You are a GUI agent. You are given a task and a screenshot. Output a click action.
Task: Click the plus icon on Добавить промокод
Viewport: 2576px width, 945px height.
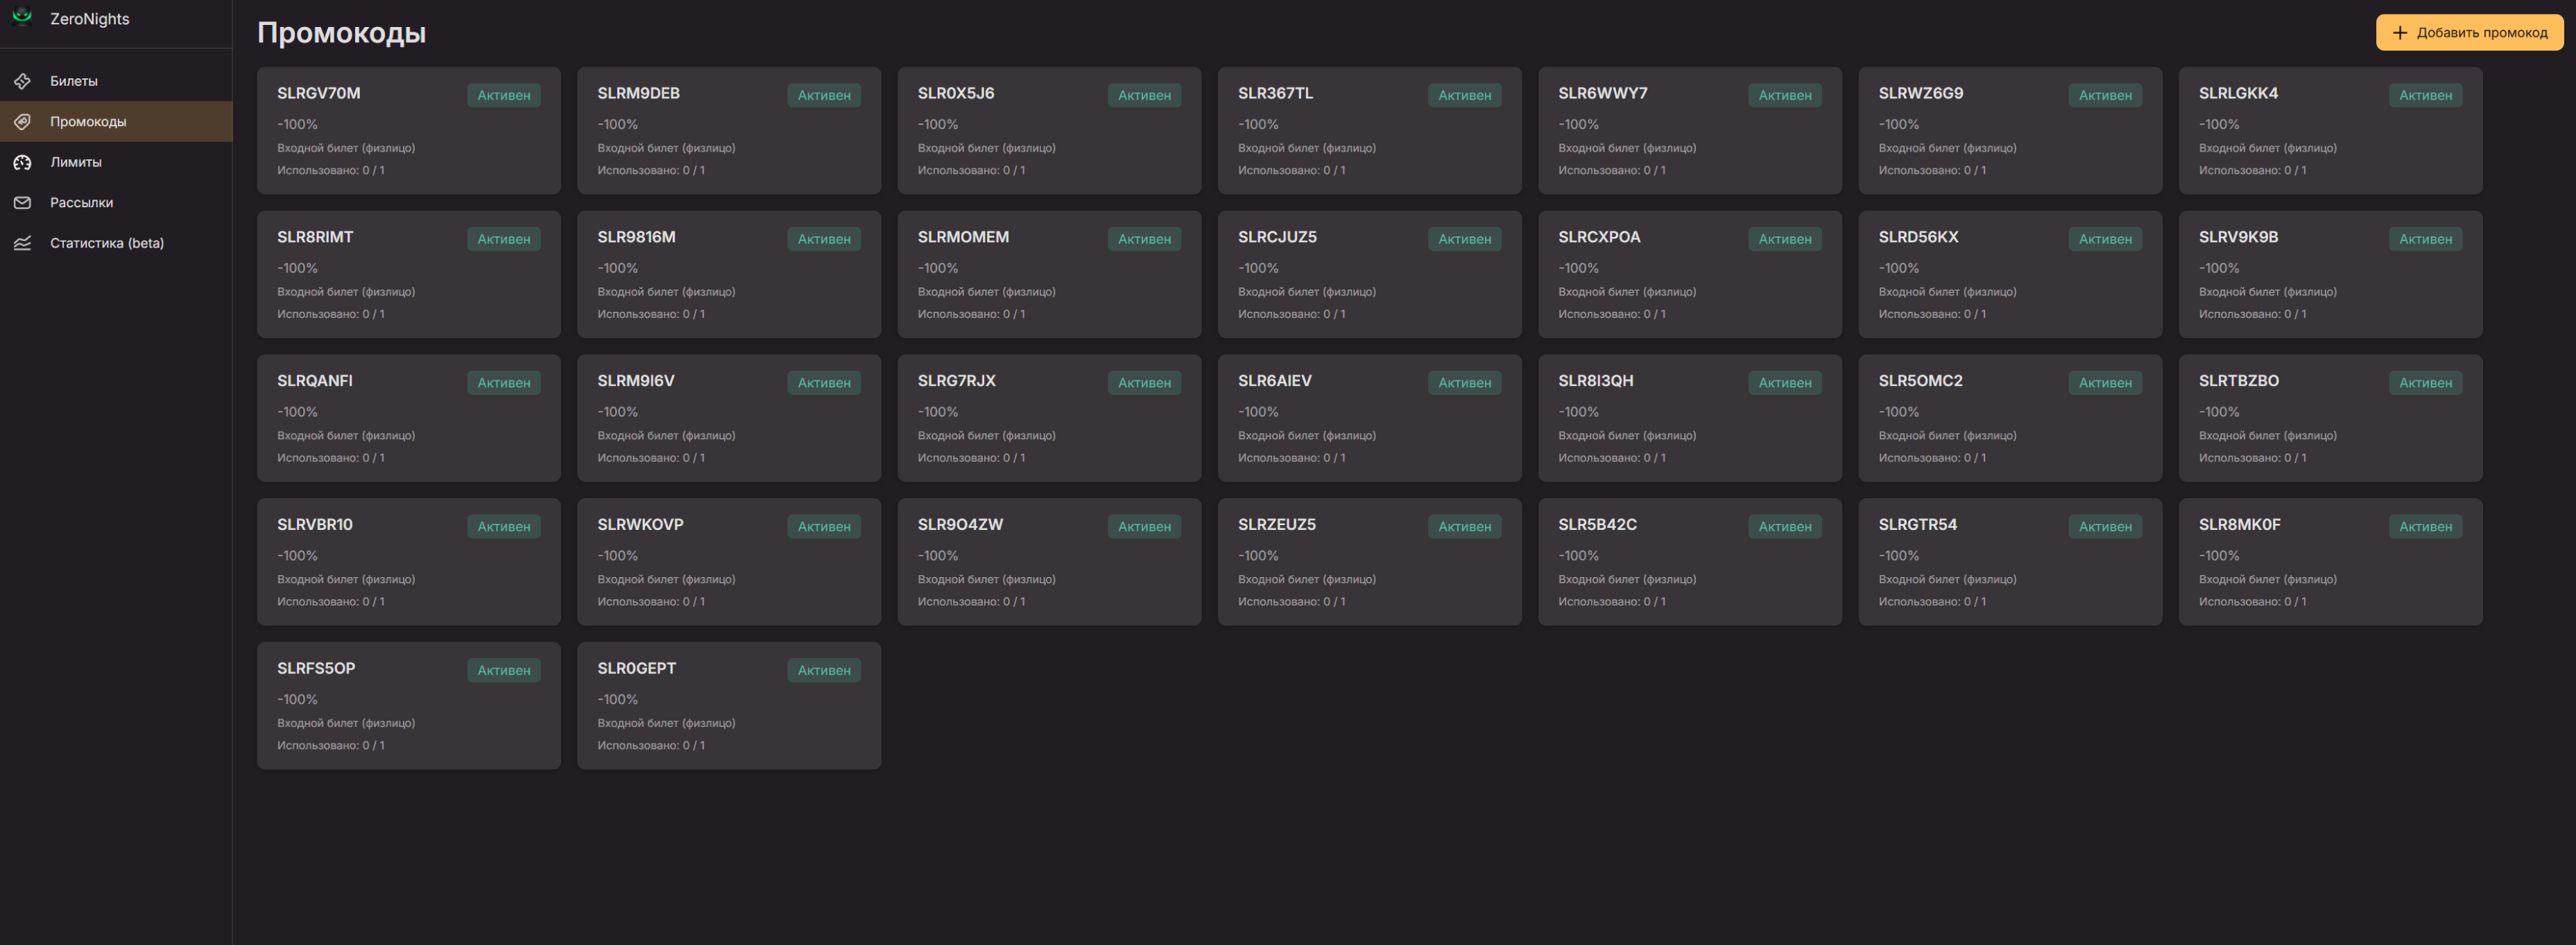point(2399,33)
